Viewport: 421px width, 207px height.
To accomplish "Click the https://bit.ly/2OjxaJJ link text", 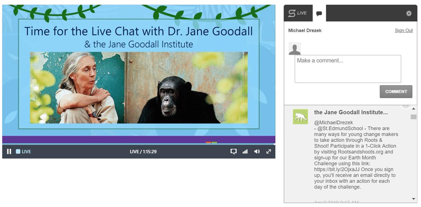I will (338, 169).
